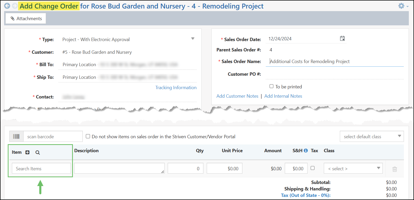Click Add Customer Notes link
414x200 pixels.
pyautogui.click(x=237, y=96)
